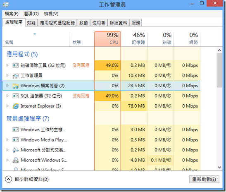226x192 pixels.
Task: Click the 3.0 MB memory cell
Action: coord(134,130)
